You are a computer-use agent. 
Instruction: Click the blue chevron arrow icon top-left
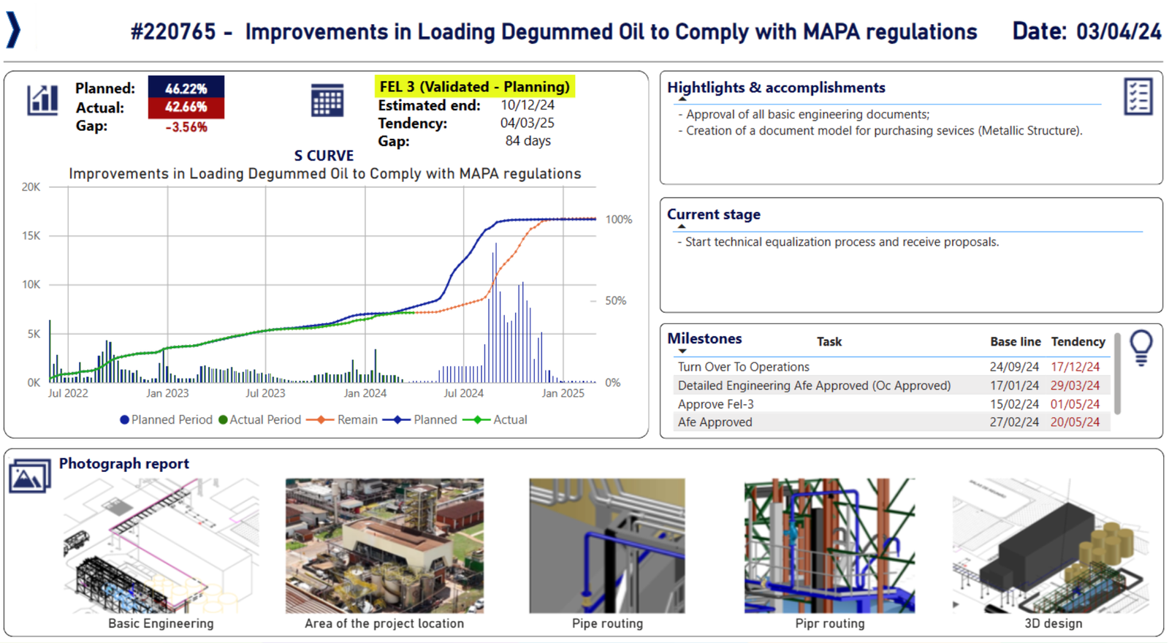(13, 31)
